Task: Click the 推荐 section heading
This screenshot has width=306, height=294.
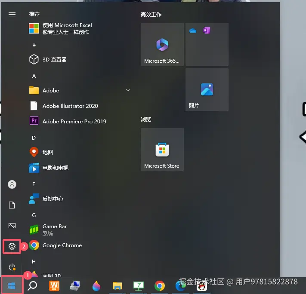Action: coord(34,14)
